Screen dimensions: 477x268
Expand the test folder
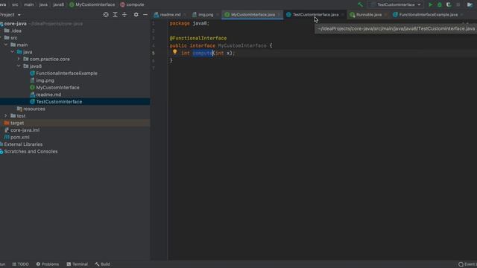click(x=6, y=116)
